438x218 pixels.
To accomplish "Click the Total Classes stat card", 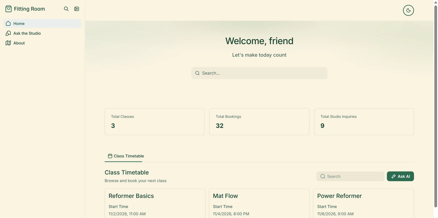I will coord(154,122).
